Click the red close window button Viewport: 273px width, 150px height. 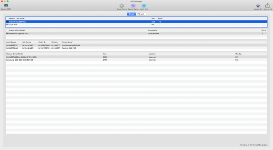point(2,1)
